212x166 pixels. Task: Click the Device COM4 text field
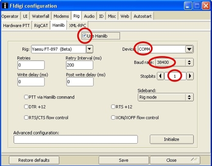(162, 49)
